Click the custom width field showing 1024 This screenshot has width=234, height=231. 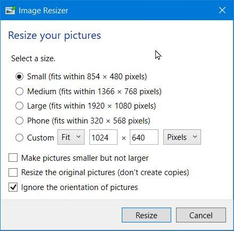click(x=103, y=137)
